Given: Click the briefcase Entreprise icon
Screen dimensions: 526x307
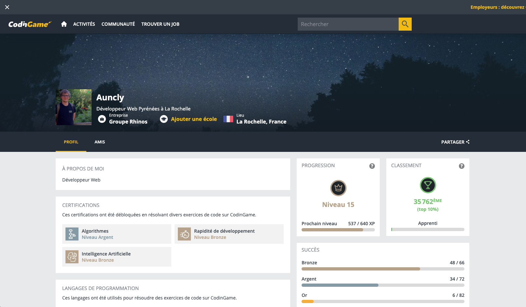Looking at the screenshot, I should pos(102,119).
